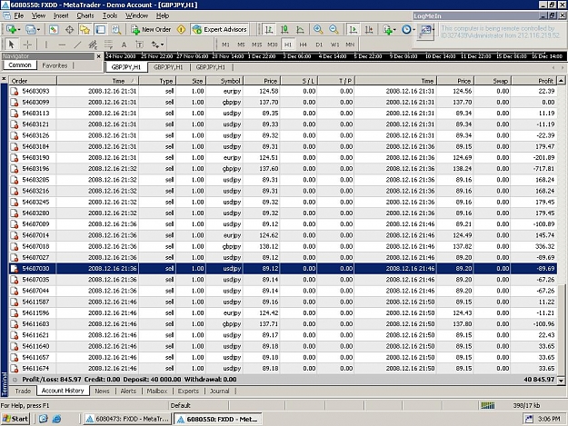
Task: Set timeframe to H1
Action: click(288, 45)
